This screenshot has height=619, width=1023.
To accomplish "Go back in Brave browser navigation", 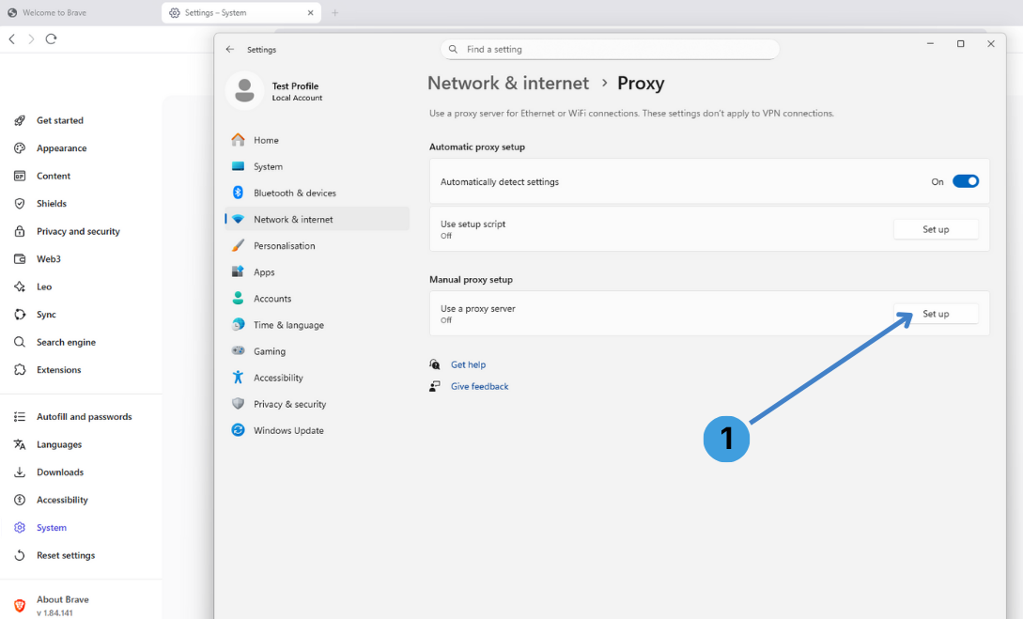I will pyautogui.click(x=12, y=39).
